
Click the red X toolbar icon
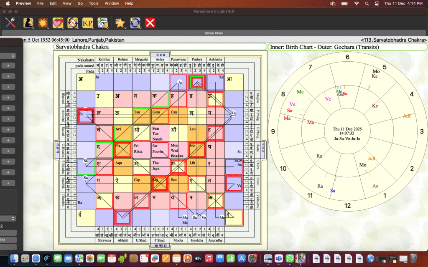tap(150, 23)
